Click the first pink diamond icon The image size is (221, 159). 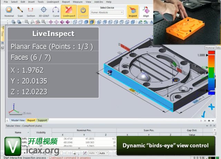click(62, 22)
